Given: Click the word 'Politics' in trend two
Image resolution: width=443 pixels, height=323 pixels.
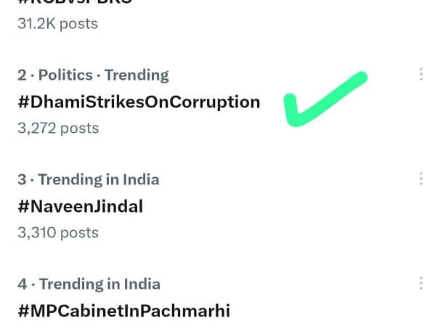Looking at the screenshot, I should pos(65,75).
